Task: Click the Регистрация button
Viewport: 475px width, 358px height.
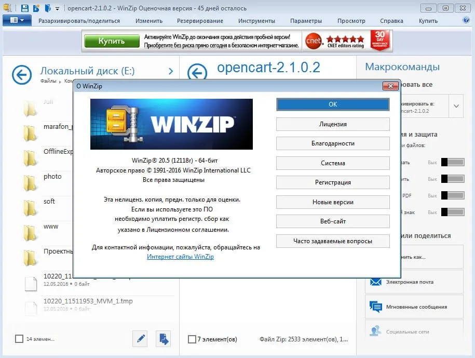Action: (333, 182)
